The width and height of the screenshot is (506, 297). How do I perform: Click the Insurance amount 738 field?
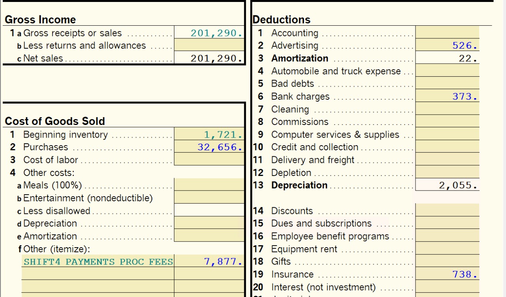tap(447, 274)
